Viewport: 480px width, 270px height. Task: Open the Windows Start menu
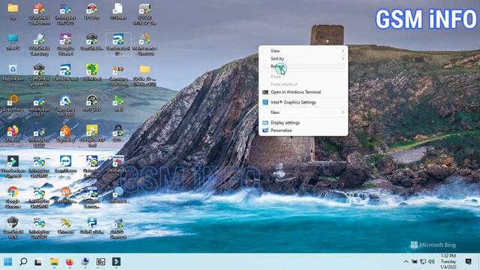click(8, 262)
